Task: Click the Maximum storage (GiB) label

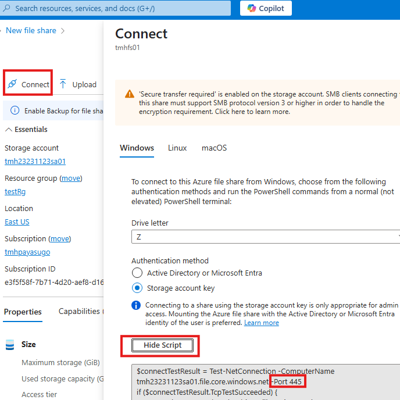Action: (x=60, y=363)
